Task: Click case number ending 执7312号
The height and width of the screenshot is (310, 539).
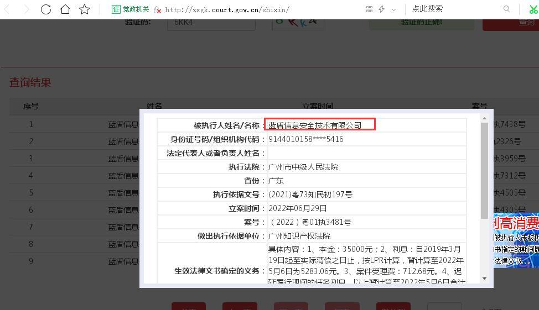Action: coord(510,175)
